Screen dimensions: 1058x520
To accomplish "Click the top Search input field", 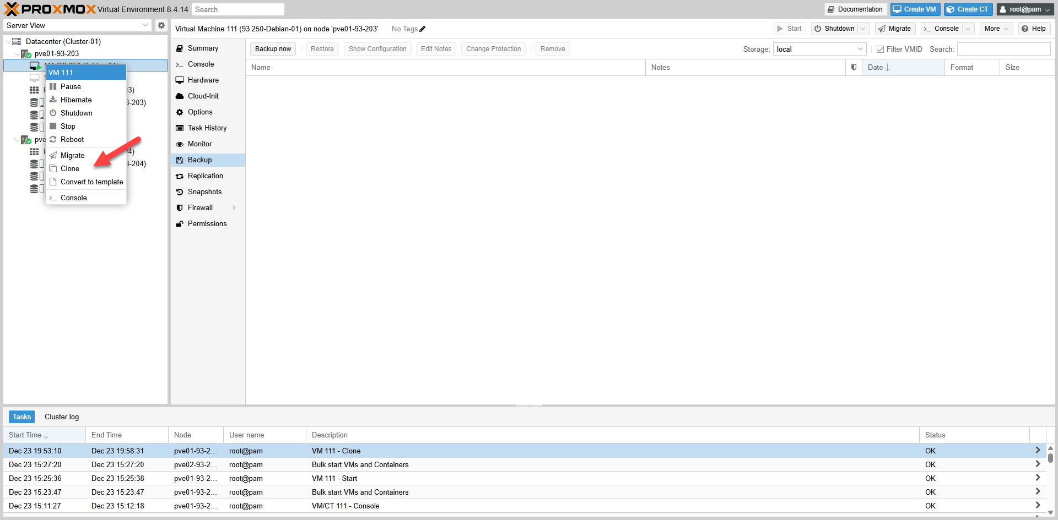I will coord(237,9).
